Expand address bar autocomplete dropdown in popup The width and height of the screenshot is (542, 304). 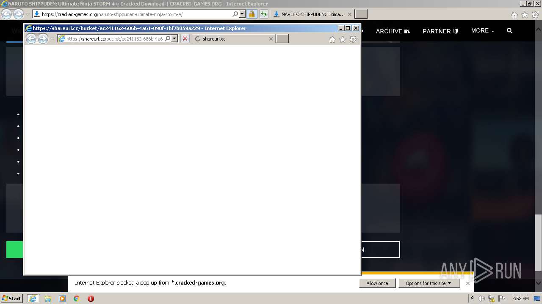[174, 39]
